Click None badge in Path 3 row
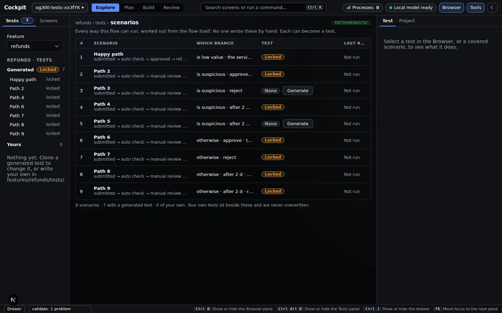 (271, 91)
